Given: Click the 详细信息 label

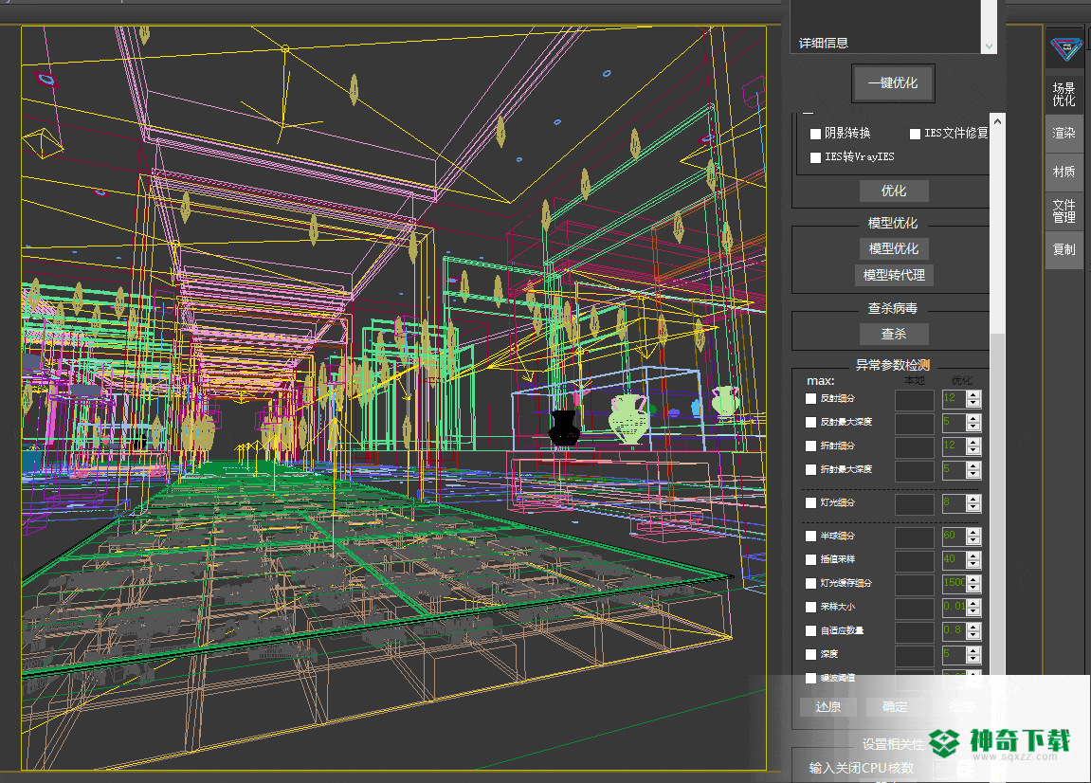Looking at the screenshot, I should (x=823, y=44).
